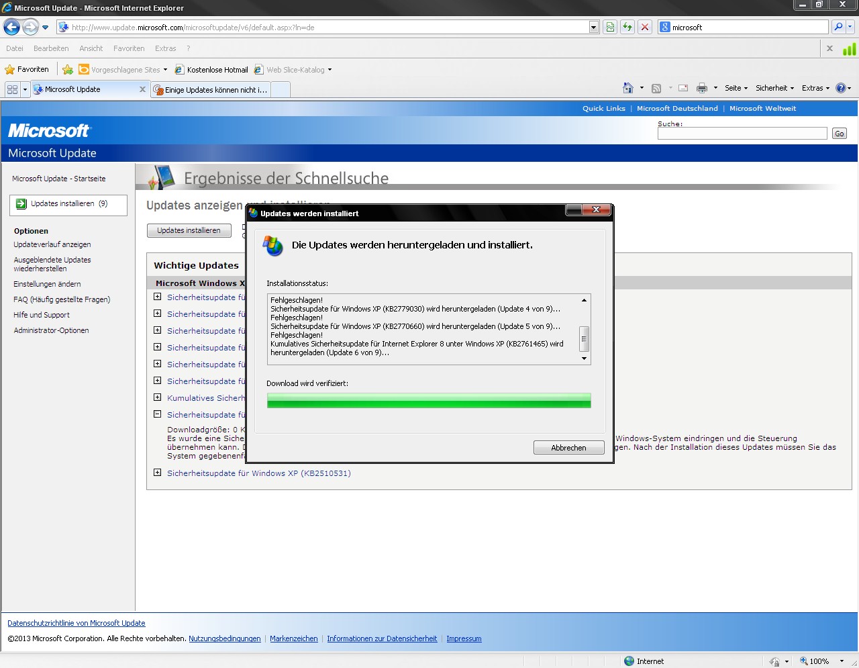
Task: Expand the first Sicherheitsupdate entry
Action: tap(157, 297)
